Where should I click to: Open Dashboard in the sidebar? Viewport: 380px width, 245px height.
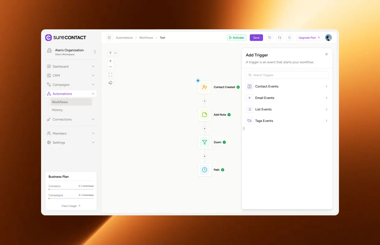pos(71,66)
